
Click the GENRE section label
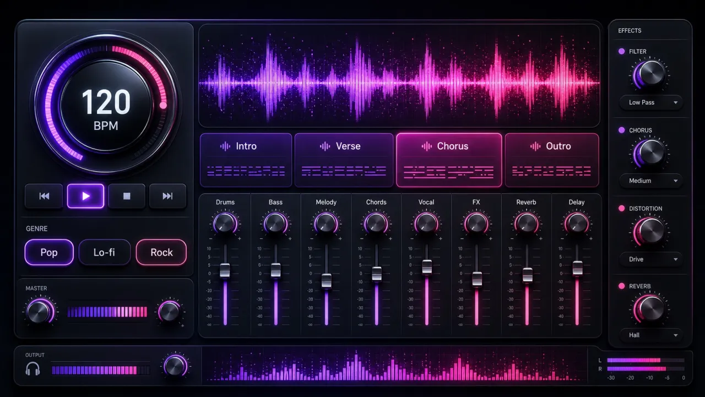tap(37, 229)
